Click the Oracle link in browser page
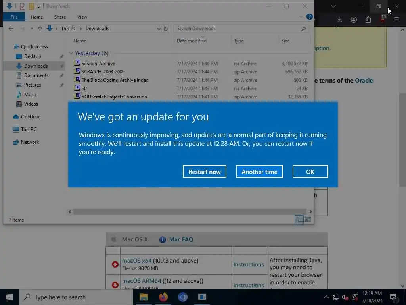The height and width of the screenshot is (305, 406). pyautogui.click(x=364, y=80)
